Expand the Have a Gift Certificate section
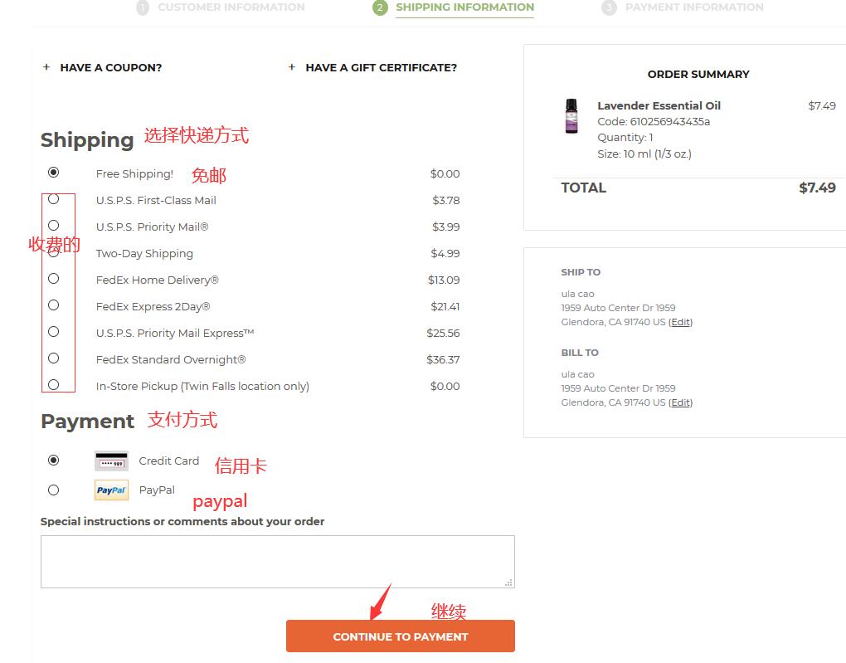The width and height of the screenshot is (846, 663). click(372, 67)
